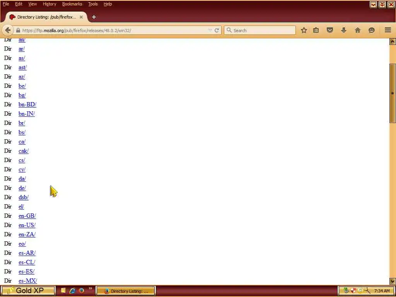Open the cy/ directory link
This screenshot has height=297, width=396.
[22, 169]
